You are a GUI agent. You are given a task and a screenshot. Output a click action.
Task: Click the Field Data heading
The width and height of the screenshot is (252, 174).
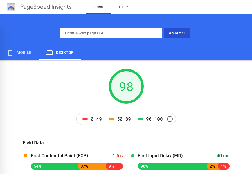[33, 143]
